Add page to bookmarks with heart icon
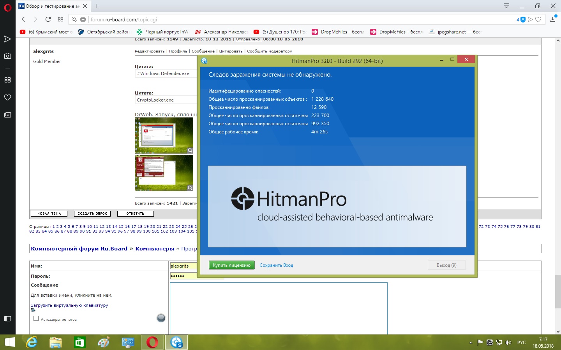561x350 pixels. [538, 19]
